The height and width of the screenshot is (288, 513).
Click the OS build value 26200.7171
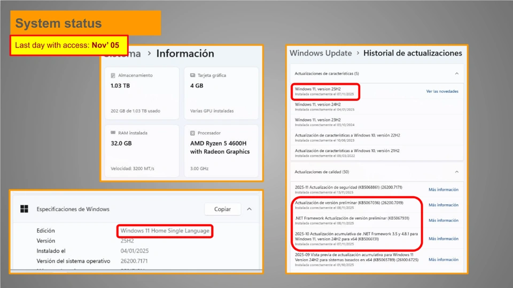click(x=134, y=261)
